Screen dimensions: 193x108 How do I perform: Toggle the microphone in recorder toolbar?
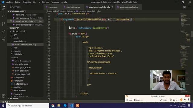coord(188,100)
